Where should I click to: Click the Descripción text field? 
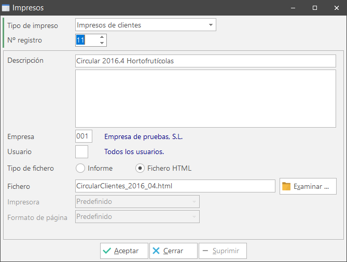coord(205,61)
